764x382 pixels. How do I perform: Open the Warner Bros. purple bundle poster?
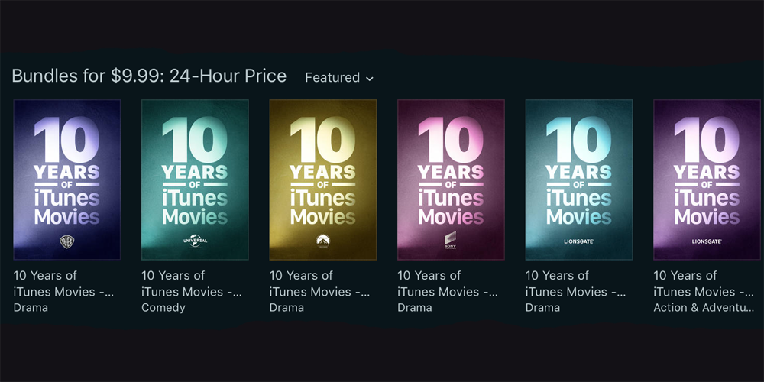tap(66, 180)
